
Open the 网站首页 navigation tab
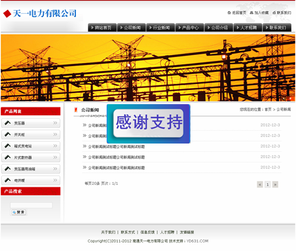coord(102,28)
